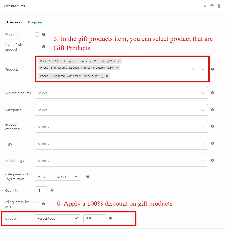Screen dimensions: 225x230
Task: Check Edit quantity by user
Action: [x=37, y=204]
